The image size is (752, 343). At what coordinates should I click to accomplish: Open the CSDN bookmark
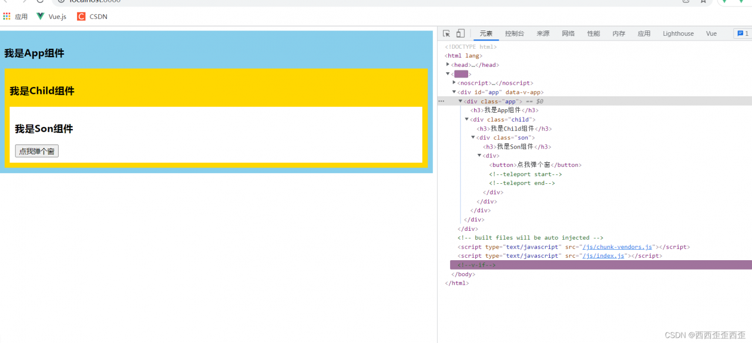tap(92, 16)
